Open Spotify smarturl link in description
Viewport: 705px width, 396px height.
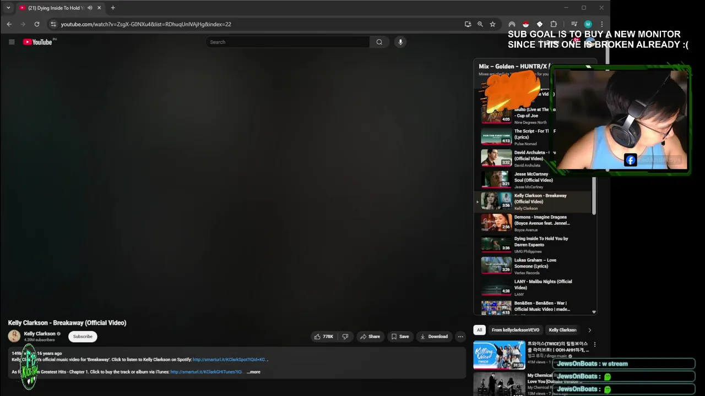tap(230, 360)
